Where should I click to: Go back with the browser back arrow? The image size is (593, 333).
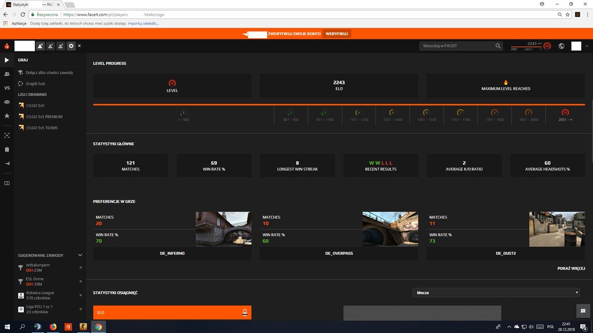[x=5, y=14]
